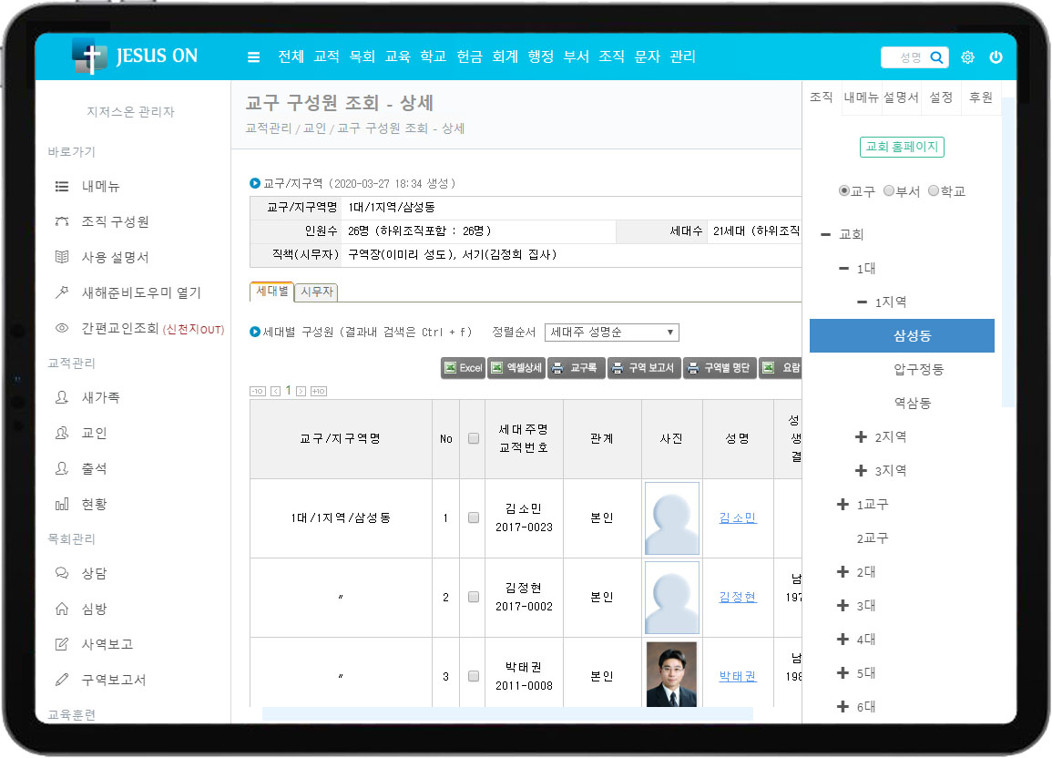The height and width of the screenshot is (758, 1052).
Task: Expand the 2지역 tree node
Action: [861, 437]
